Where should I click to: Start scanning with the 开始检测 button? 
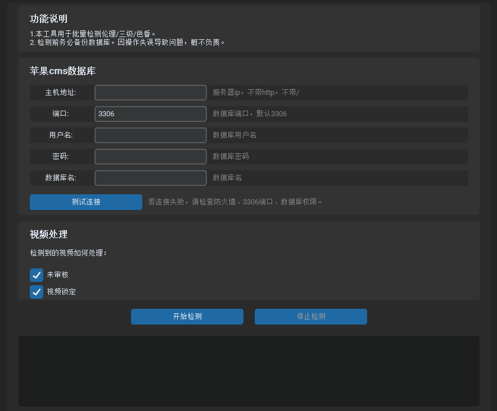click(x=187, y=317)
